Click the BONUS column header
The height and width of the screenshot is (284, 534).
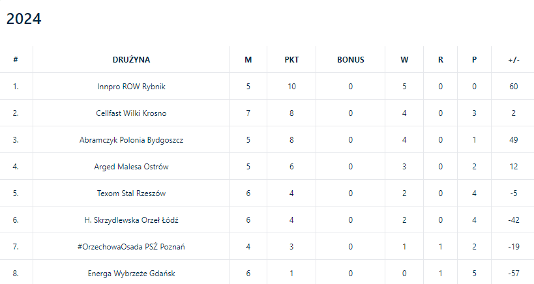point(350,60)
